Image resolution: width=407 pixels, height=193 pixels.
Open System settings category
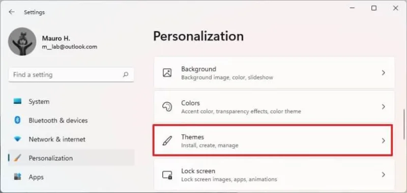[x=71, y=101]
